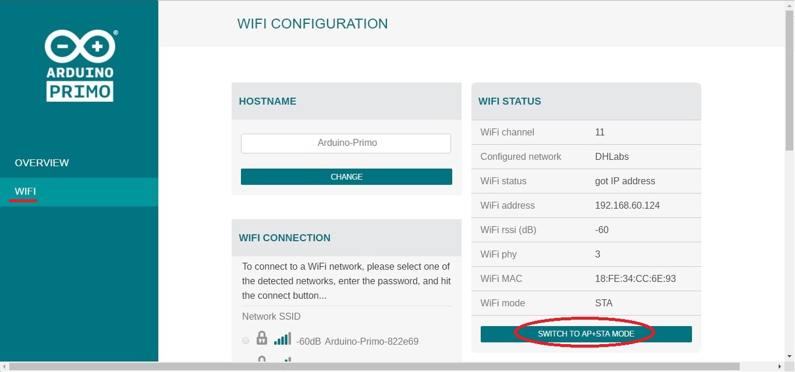
Task: Click the Arduino-Primo-822e69 network name
Action: (x=371, y=341)
